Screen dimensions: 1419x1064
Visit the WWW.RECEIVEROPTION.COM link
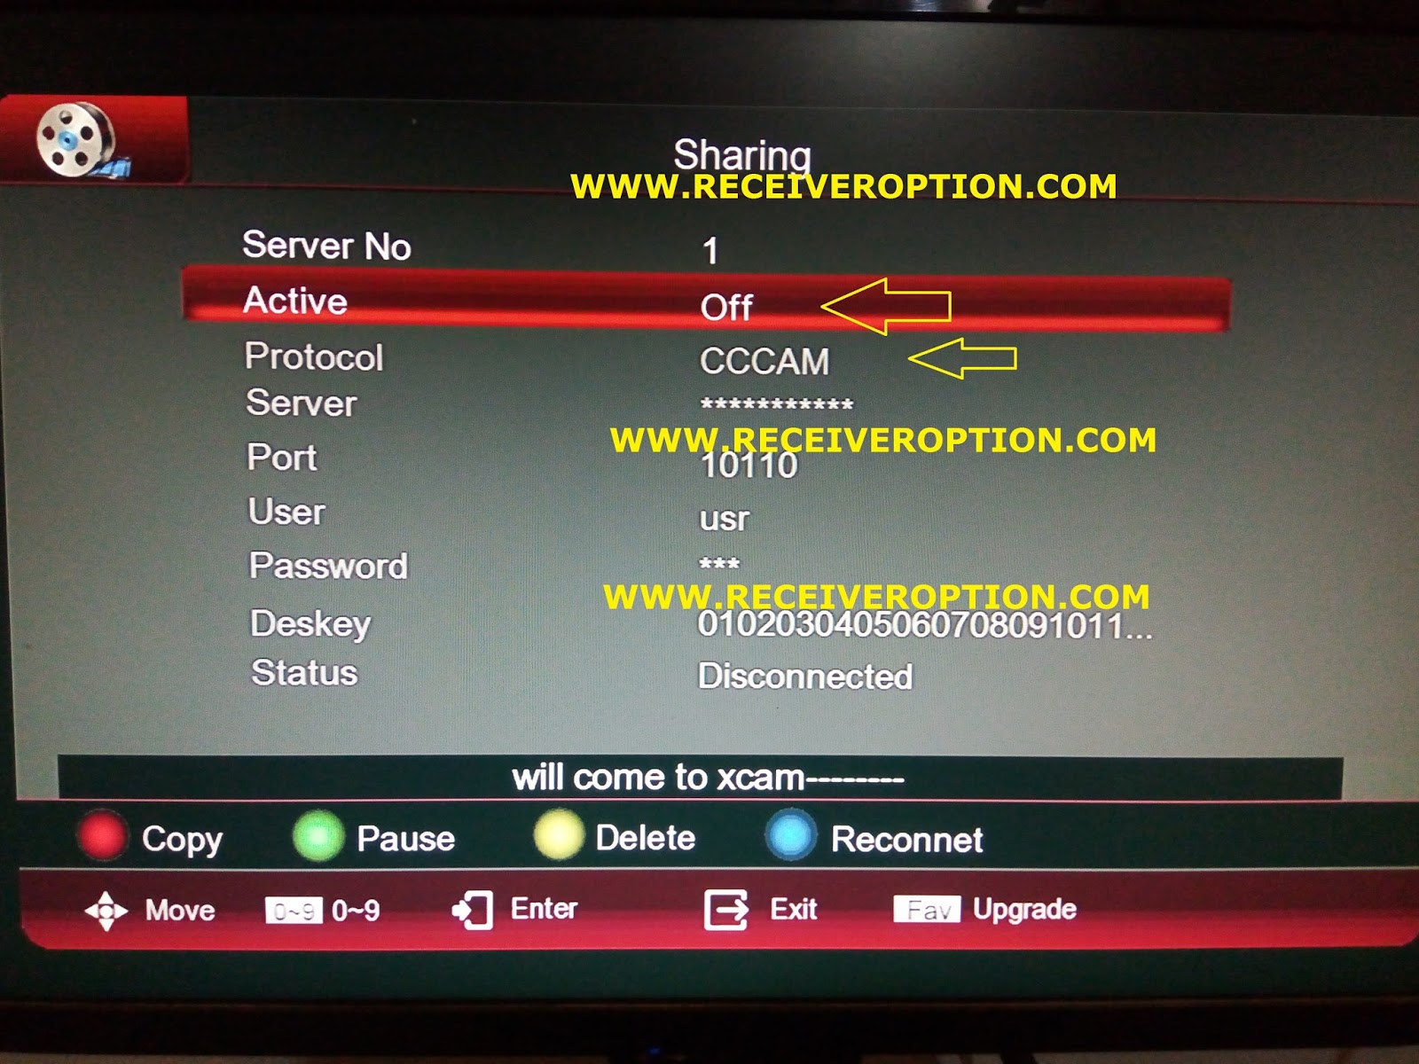[x=844, y=186]
